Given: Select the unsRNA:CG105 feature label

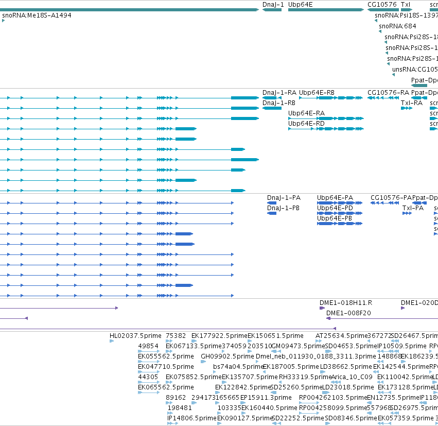Looking at the screenshot, I should coord(415,70).
